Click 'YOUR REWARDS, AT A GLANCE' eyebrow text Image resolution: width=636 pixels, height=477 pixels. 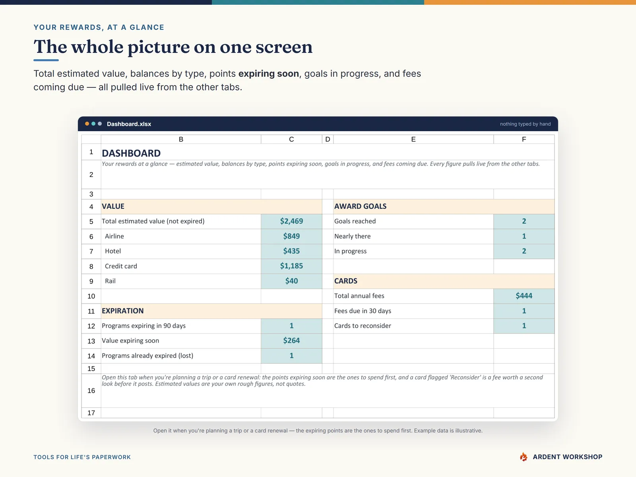click(99, 27)
